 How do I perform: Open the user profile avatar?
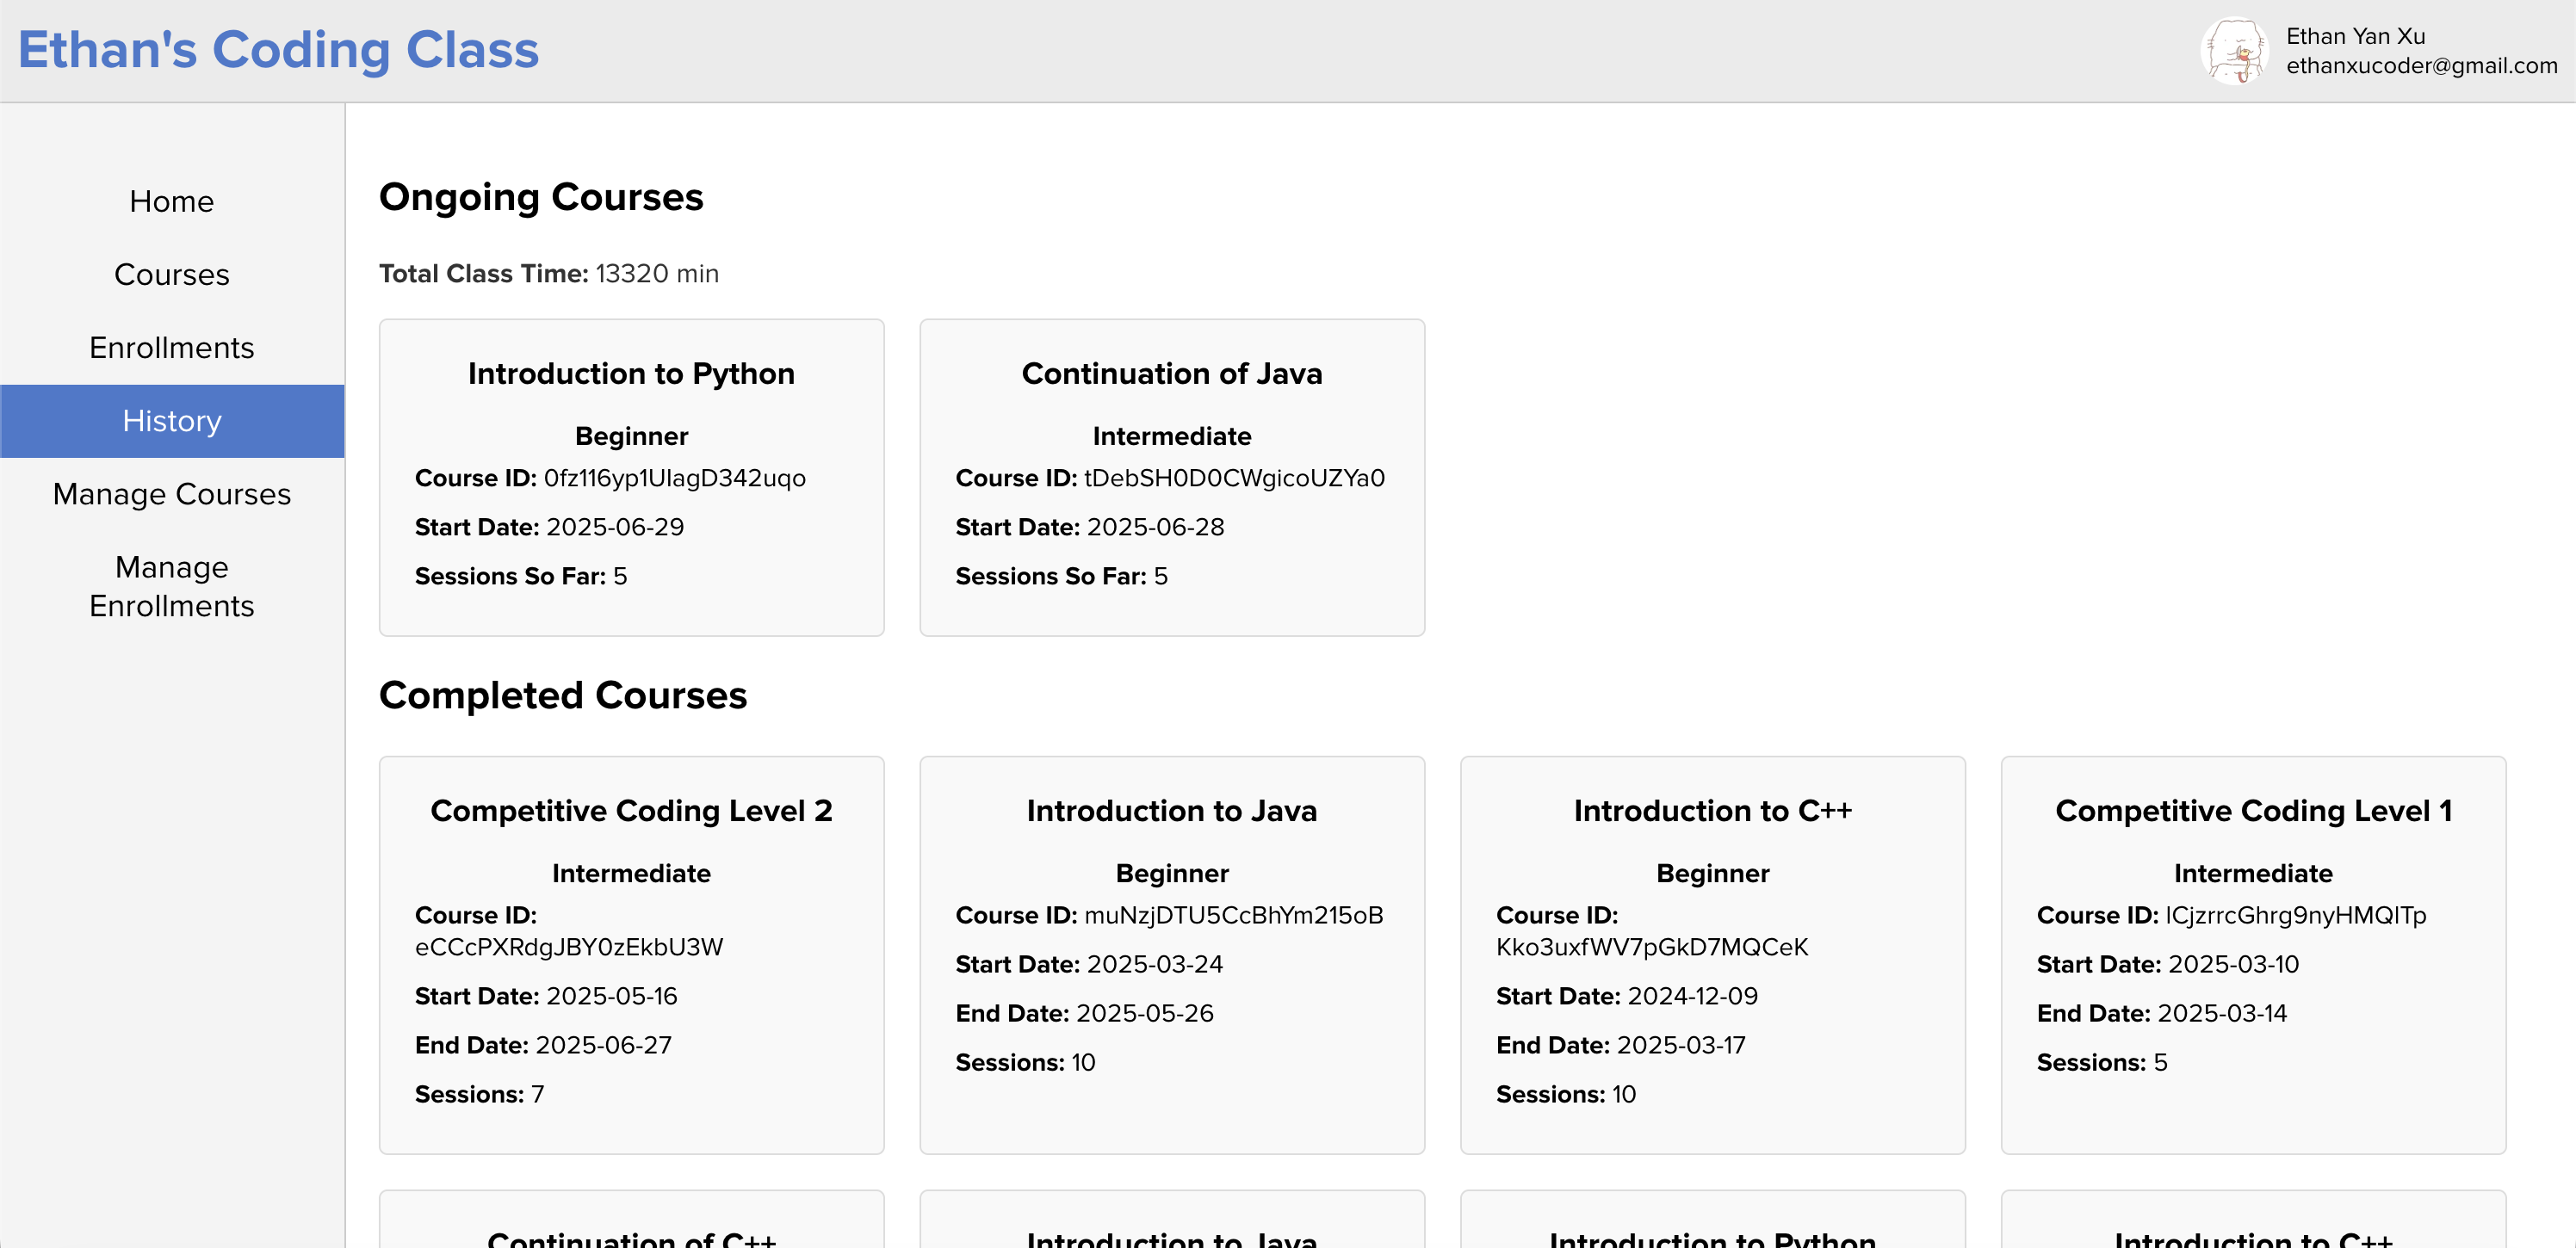2234,51
